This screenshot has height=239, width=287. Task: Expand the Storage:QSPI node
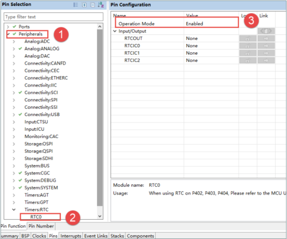14,151
